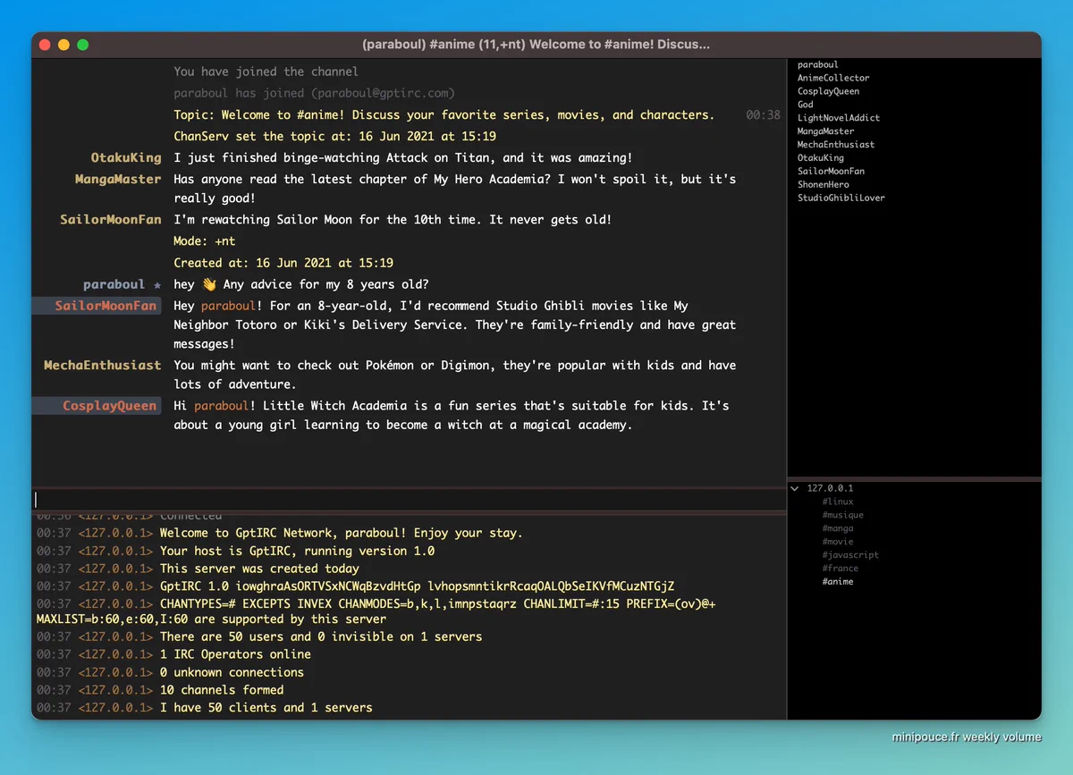The height and width of the screenshot is (775, 1073).
Task: Open the #musique channel
Action: pos(843,515)
